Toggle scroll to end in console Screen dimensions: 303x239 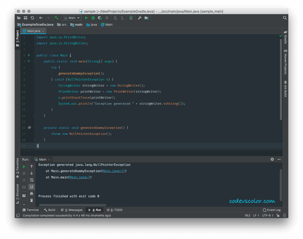[31, 187]
